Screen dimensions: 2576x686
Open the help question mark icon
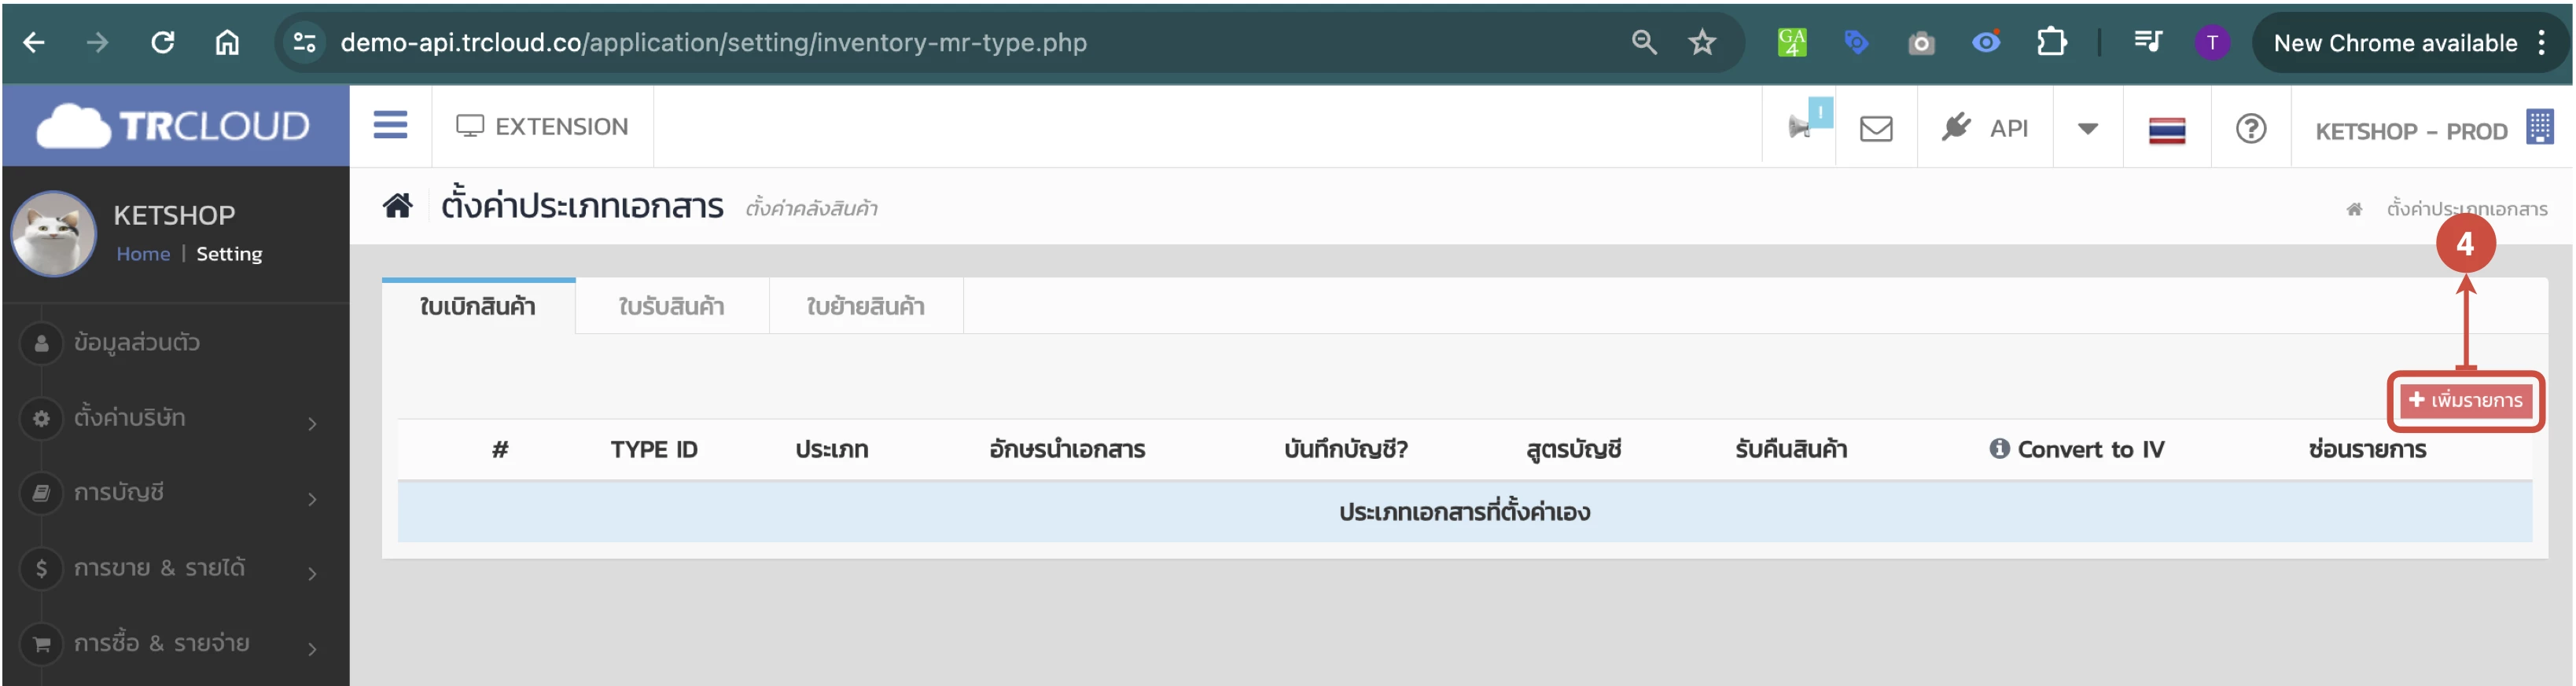[x=2250, y=129]
